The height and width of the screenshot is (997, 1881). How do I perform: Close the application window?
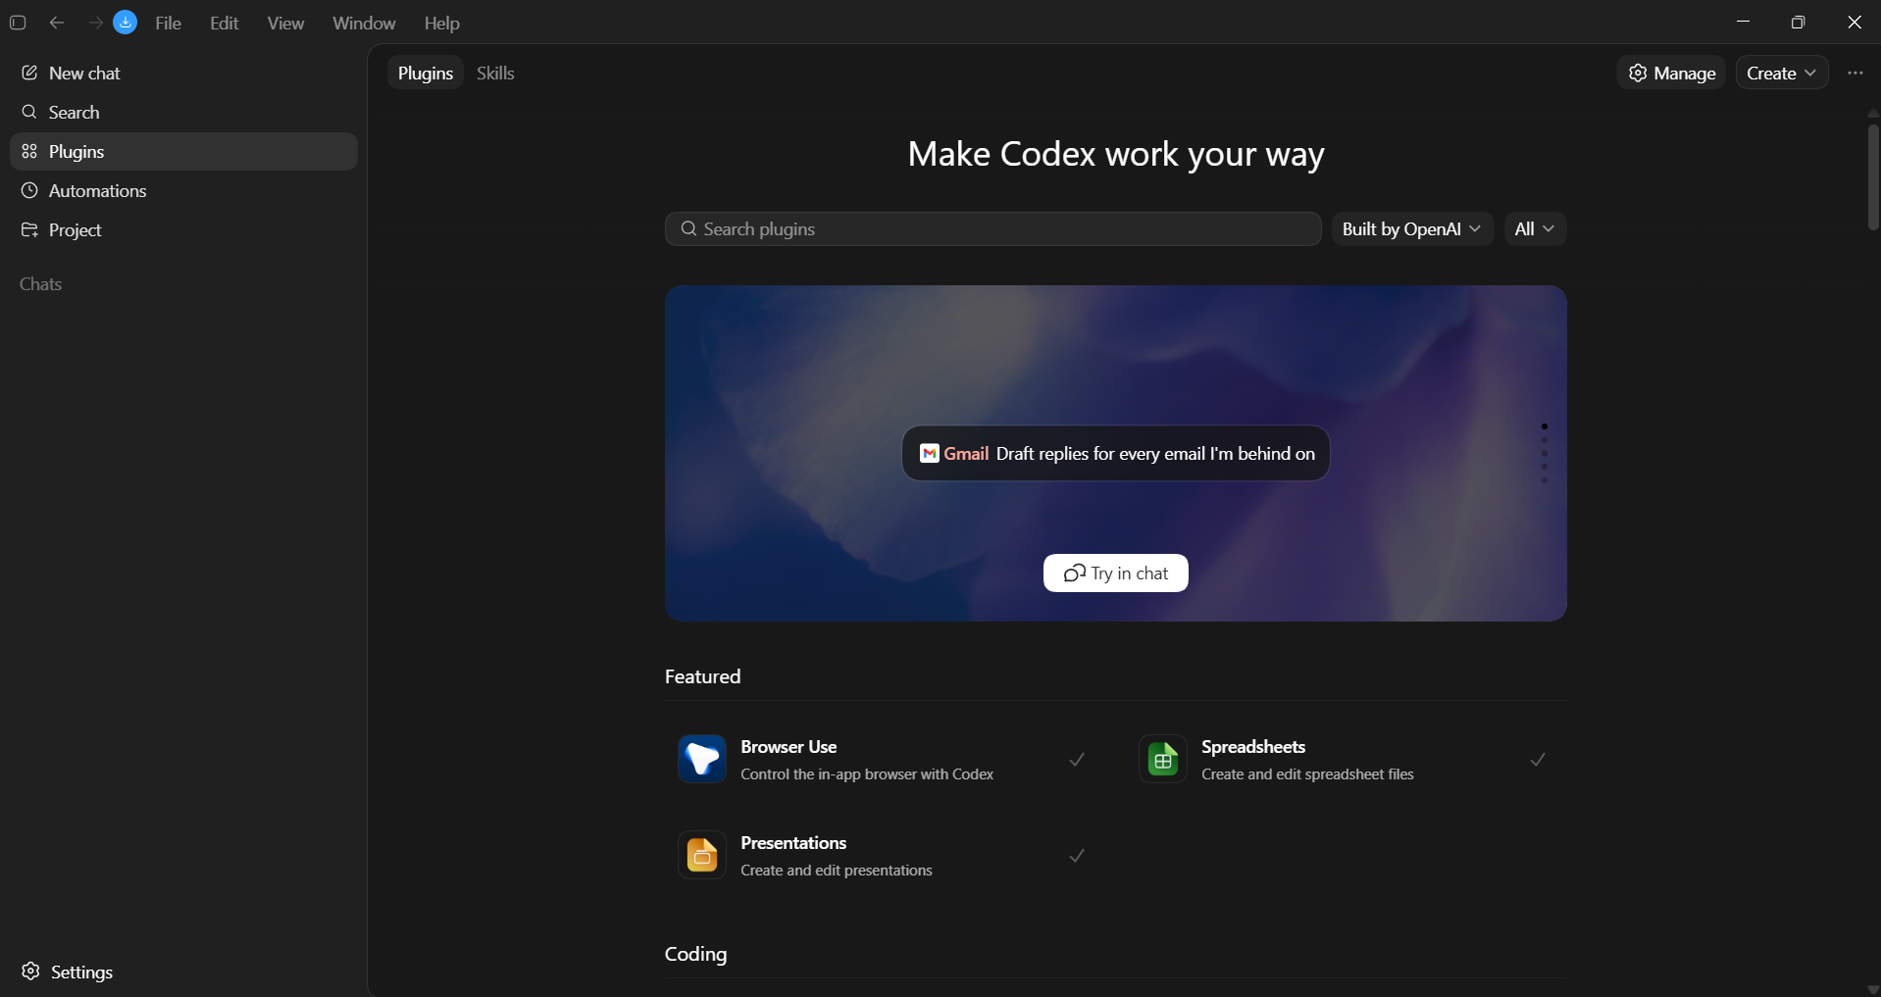coord(1854,22)
